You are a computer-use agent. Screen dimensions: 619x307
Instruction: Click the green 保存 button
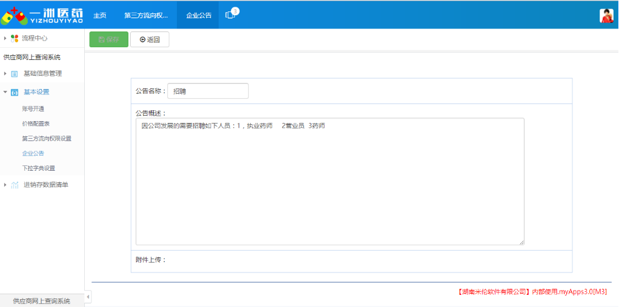coord(108,39)
